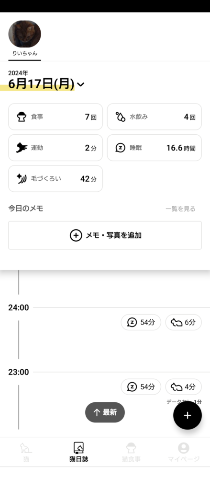The image size is (210, 491).
Task: Tap the sleep 54分 chip under 24:00
Action: pyautogui.click(x=141, y=322)
